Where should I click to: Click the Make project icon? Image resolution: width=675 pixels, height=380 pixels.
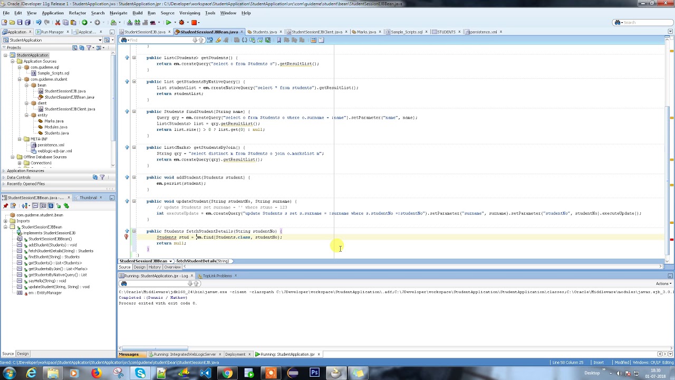click(x=129, y=22)
